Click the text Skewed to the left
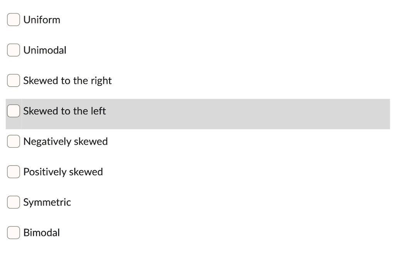395x259 pixels. click(64, 111)
